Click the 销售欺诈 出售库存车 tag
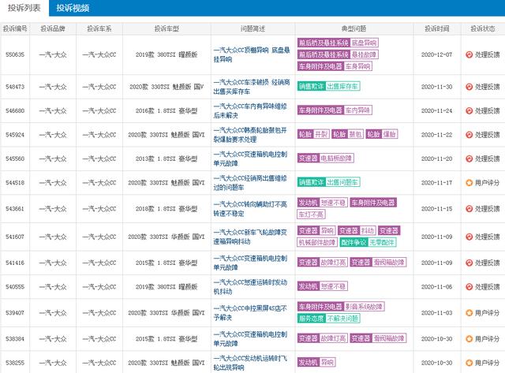This screenshot has height=373, width=505. 329,86
